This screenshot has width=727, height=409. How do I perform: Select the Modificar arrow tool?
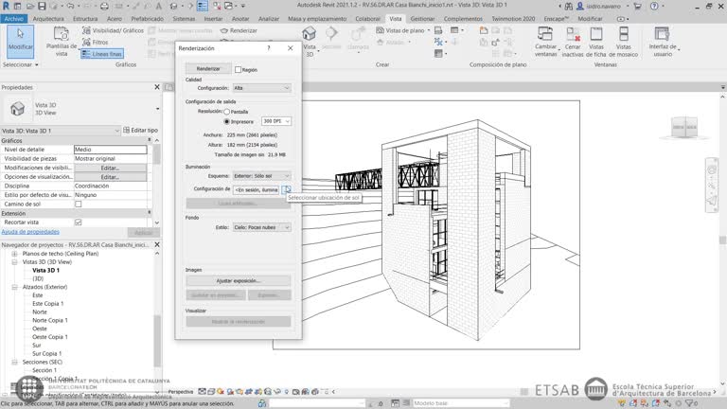coord(21,42)
